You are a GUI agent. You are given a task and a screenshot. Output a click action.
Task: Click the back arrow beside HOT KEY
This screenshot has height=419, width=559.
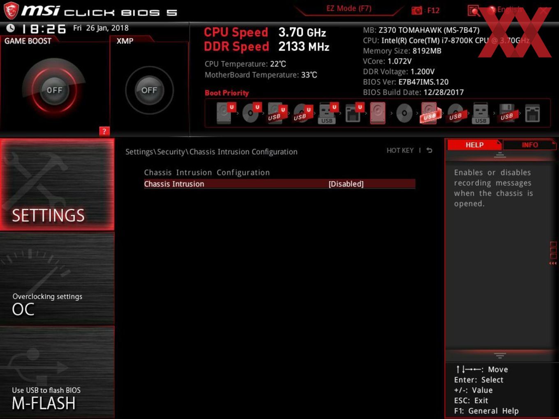429,150
